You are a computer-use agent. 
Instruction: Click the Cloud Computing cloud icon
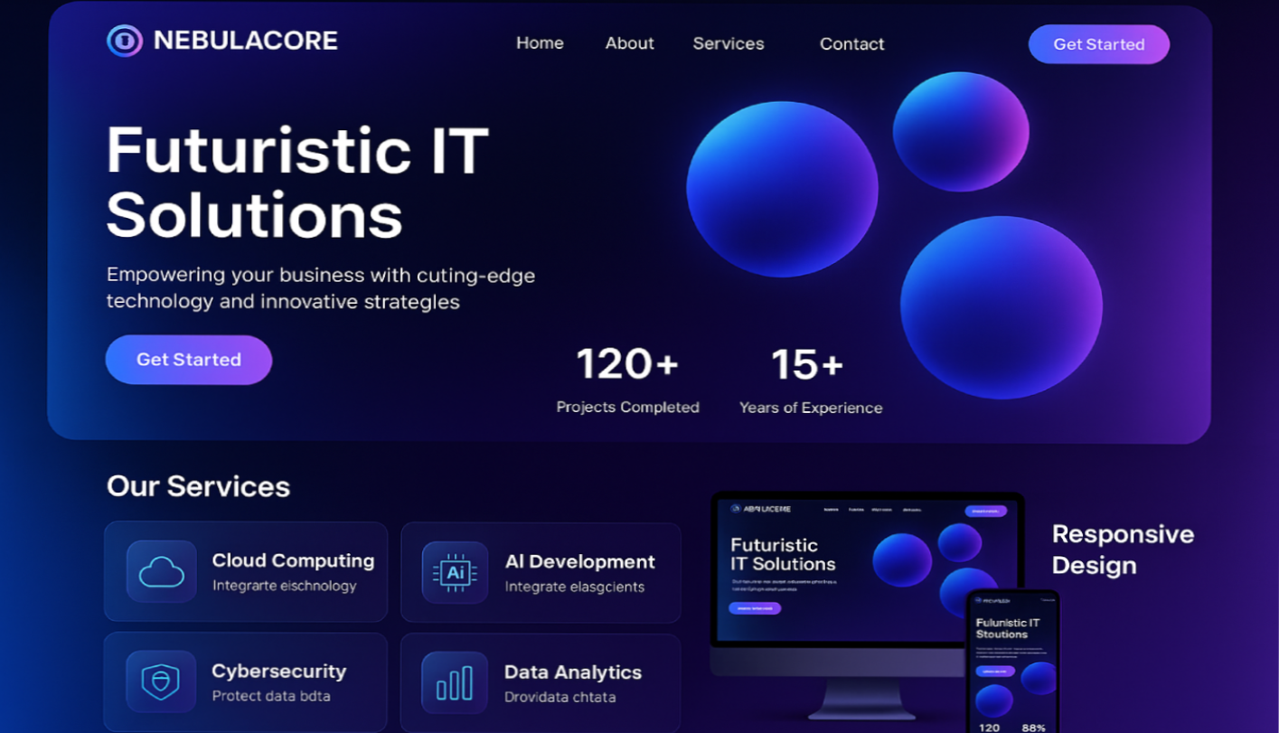tap(162, 572)
